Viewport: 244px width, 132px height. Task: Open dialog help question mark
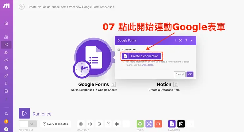click(186, 40)
